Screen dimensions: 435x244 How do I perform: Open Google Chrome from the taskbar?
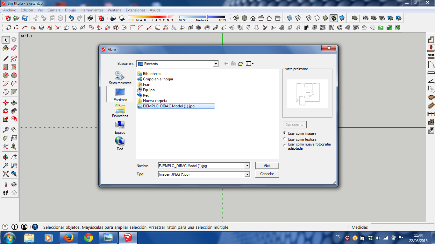(x=88, y=238)
